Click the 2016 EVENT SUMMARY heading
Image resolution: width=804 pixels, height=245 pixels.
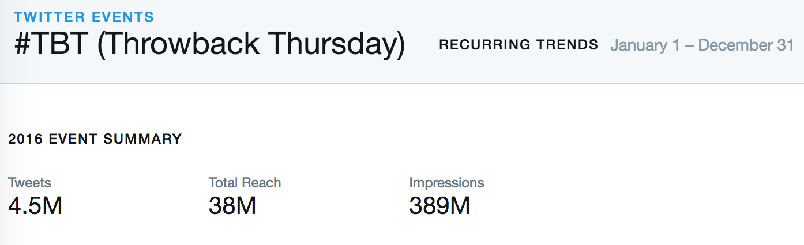coord(95,139)
